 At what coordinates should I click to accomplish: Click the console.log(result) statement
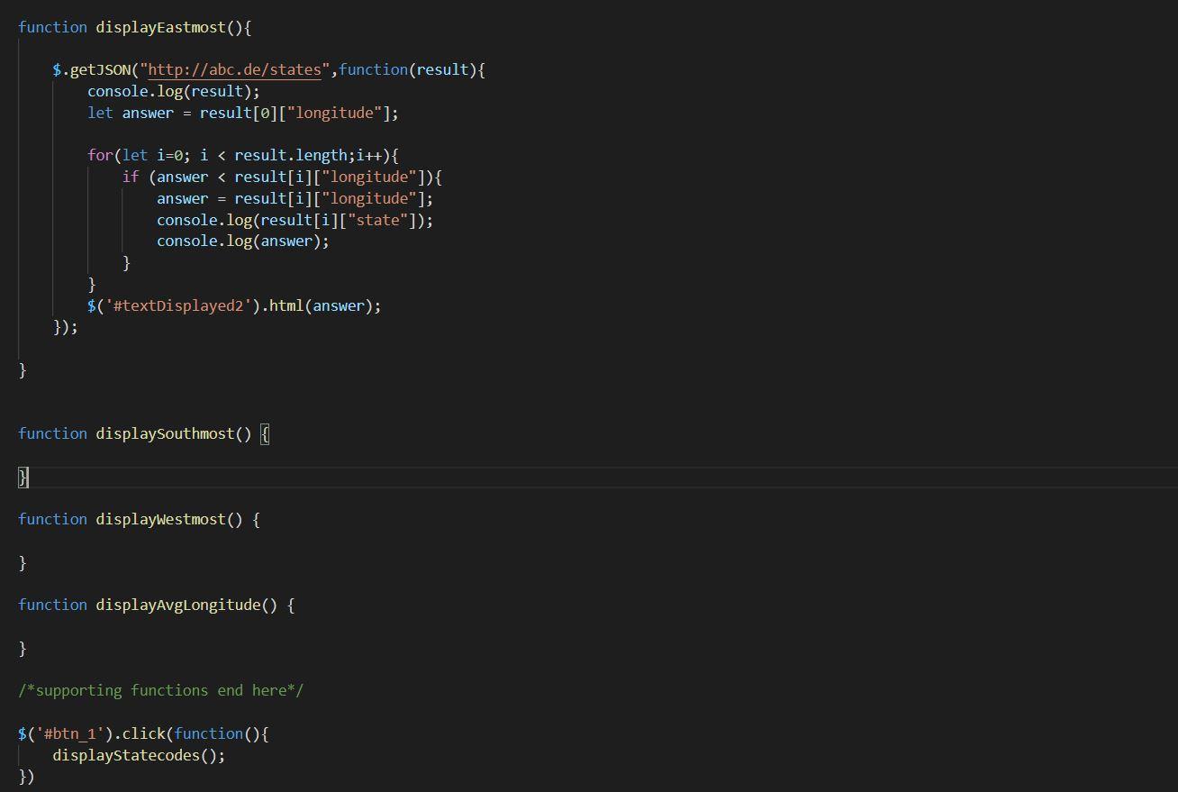[171, 91]
